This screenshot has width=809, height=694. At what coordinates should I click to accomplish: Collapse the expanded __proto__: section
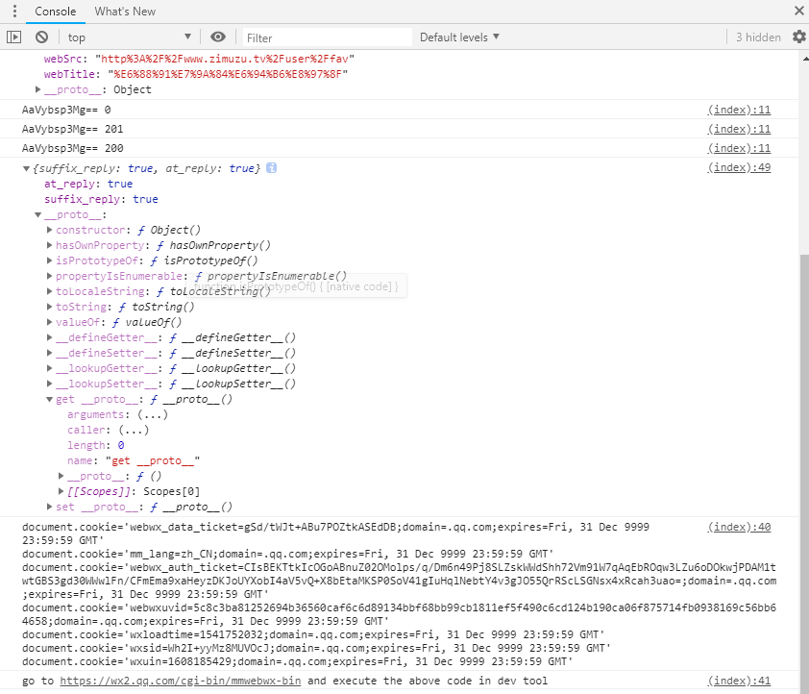click(x=37, y=214)
